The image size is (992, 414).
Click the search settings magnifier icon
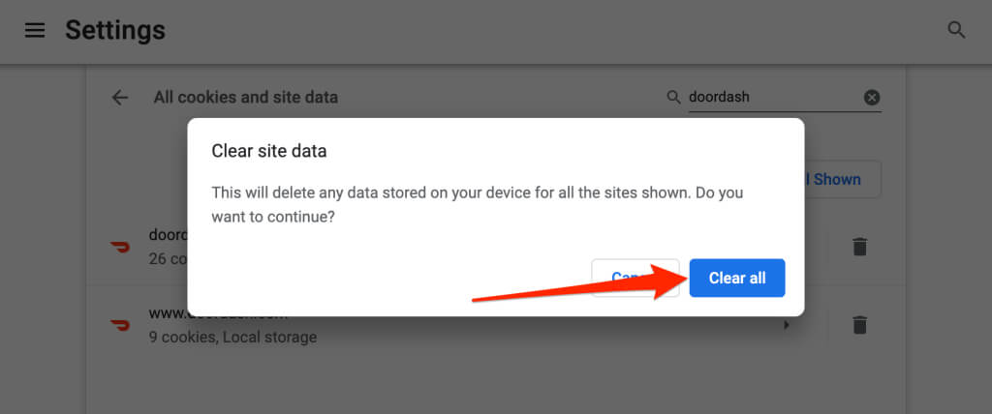(956, 30)
